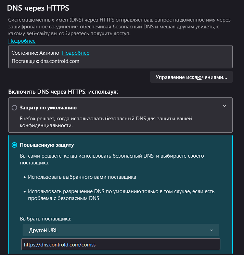244x255 pixels.
Task: Click the Защиту по умолчанию label text
Action: (x=48, y=108)
